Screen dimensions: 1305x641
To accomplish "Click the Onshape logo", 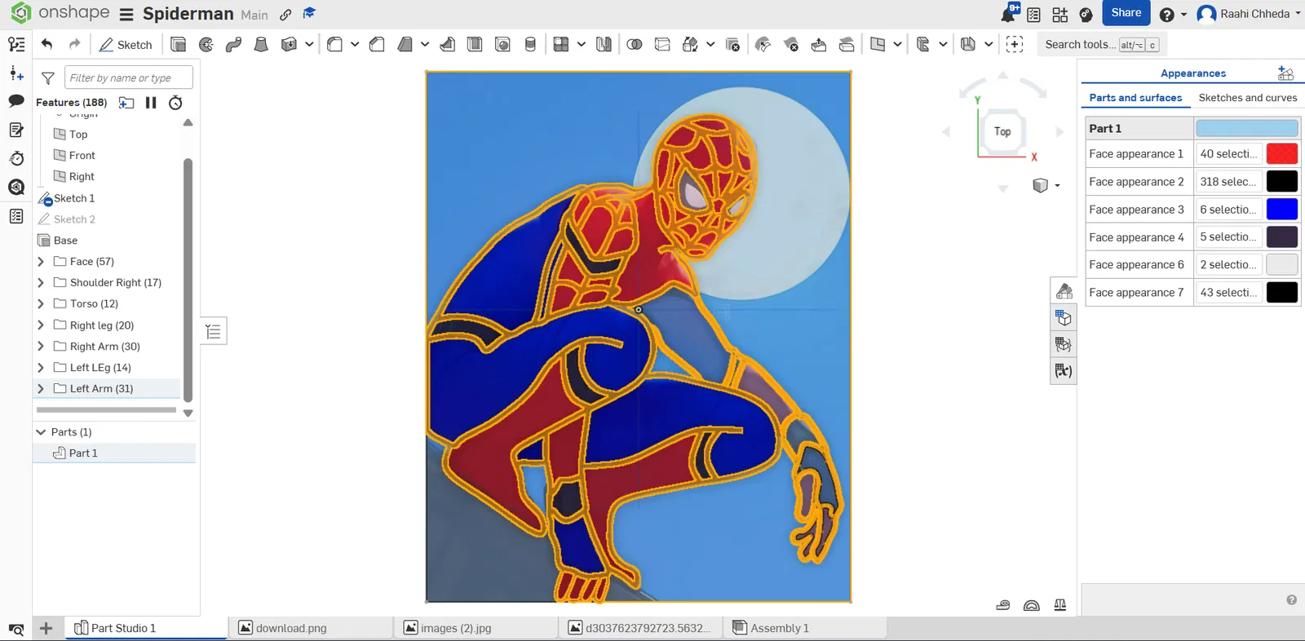I will 21,13.
